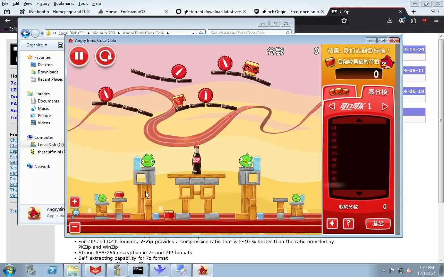444x277 pixels.
Task: Open the browser downloads arrow icon
Action: [390, 21]
